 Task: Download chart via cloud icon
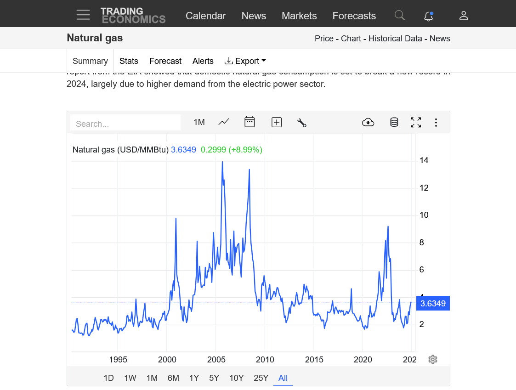click(x=368, y=122)
